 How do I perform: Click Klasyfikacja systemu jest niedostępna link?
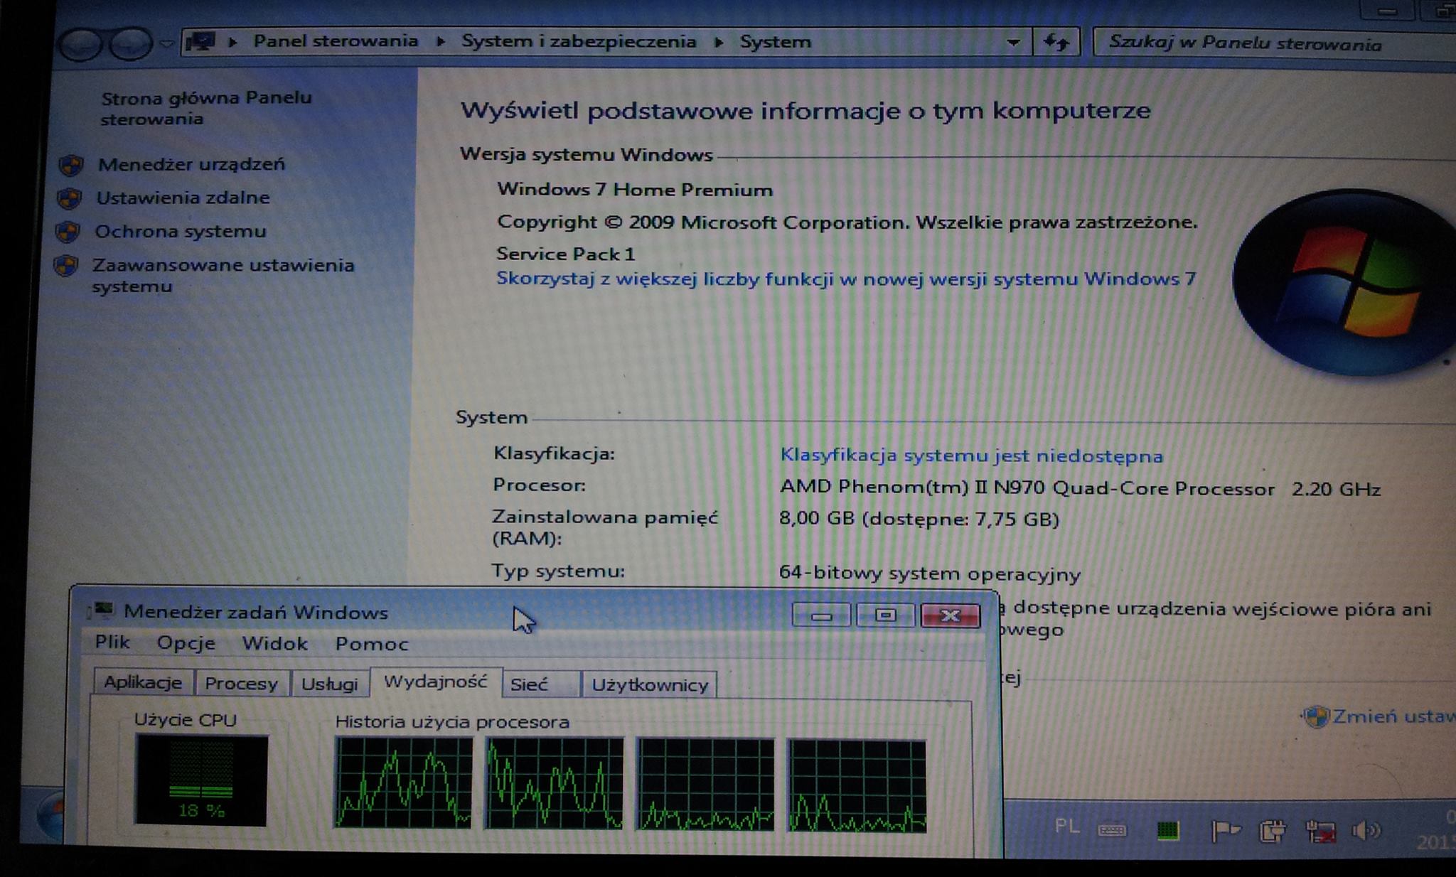point(971,456)
